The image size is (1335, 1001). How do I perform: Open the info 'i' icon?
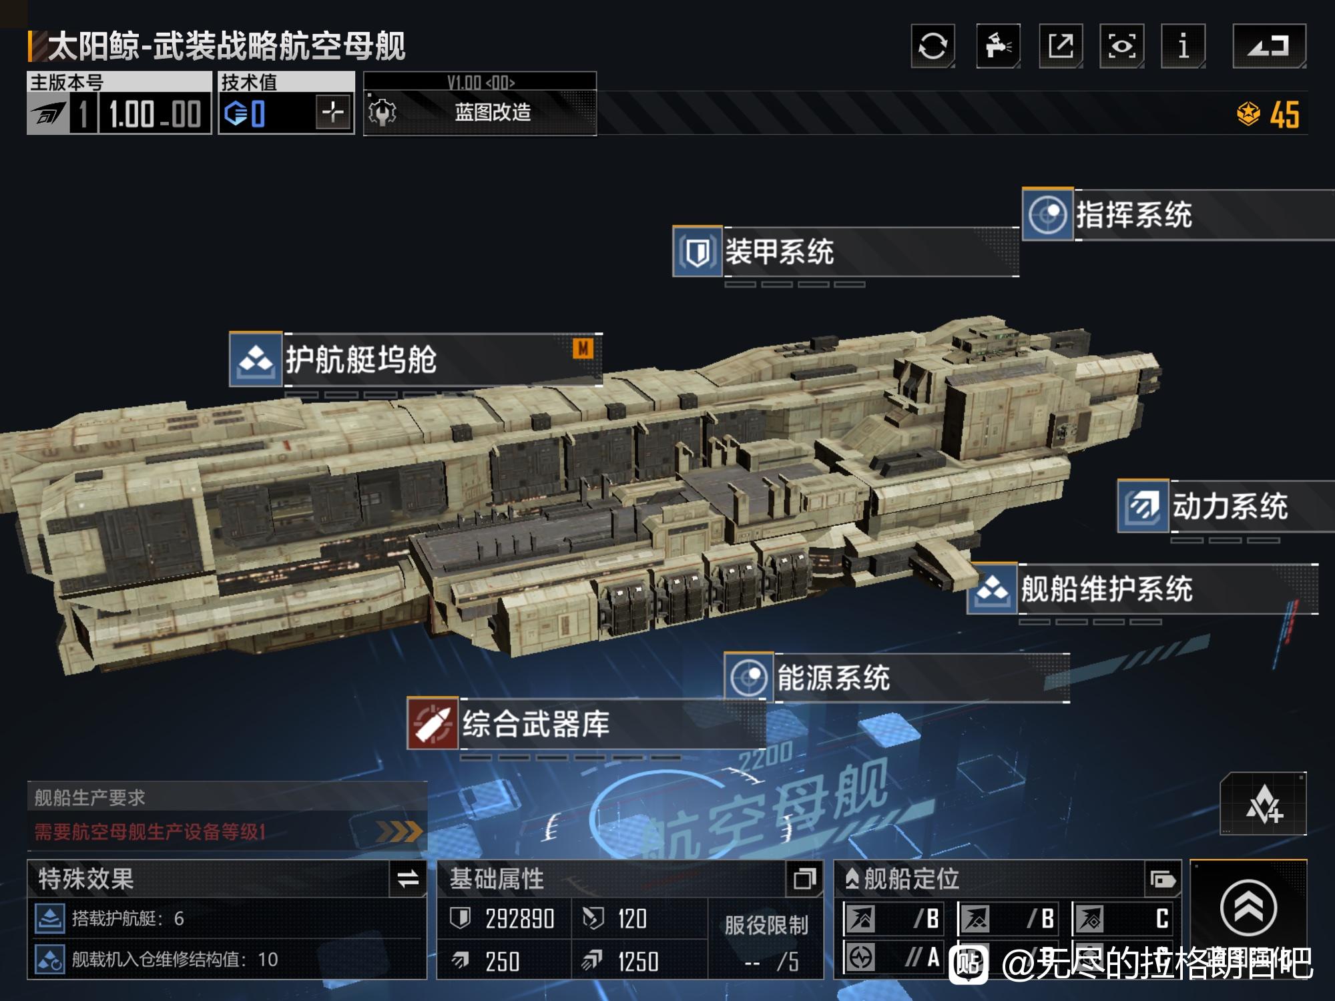tap(1183, 46)
